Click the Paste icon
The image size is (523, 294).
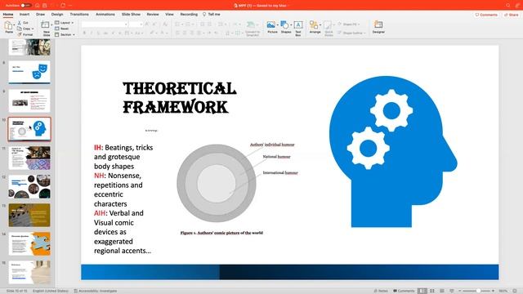pos(8,25)
